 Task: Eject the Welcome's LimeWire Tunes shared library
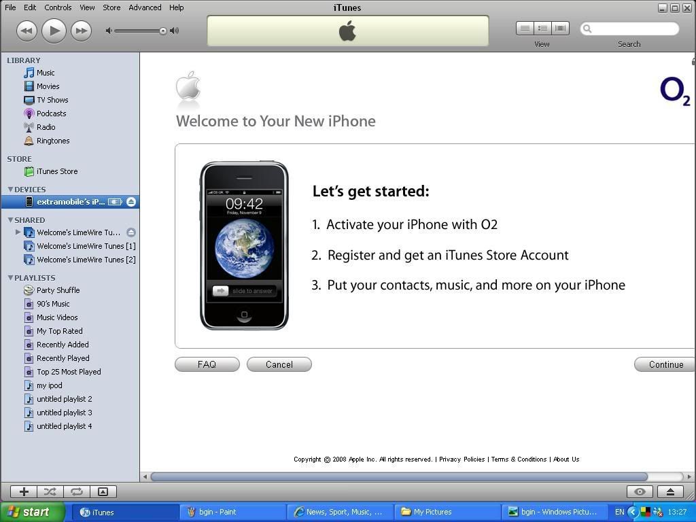(131, 232)
